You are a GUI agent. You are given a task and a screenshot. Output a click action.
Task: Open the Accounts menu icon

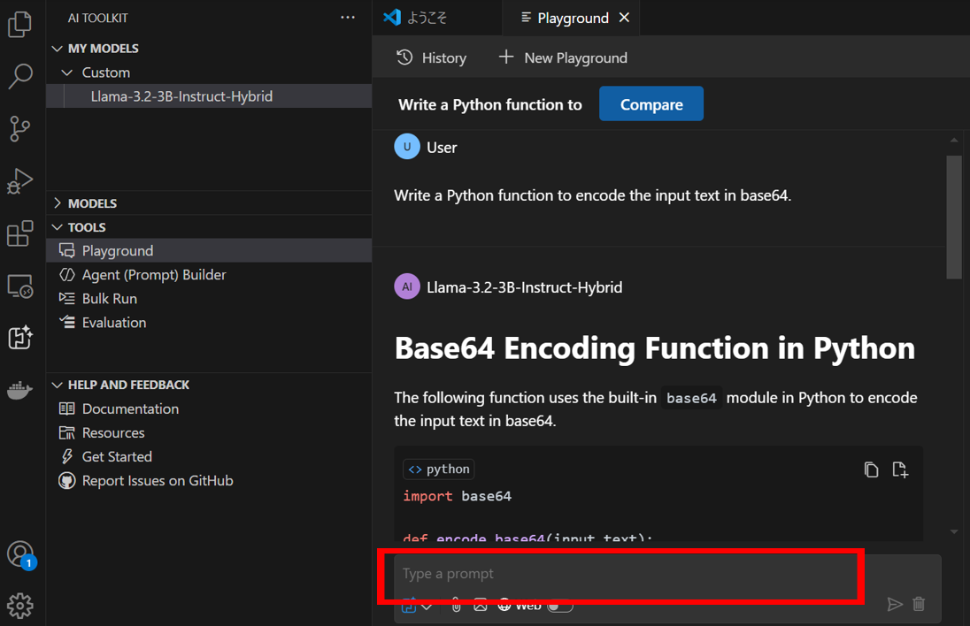[19, 554]
